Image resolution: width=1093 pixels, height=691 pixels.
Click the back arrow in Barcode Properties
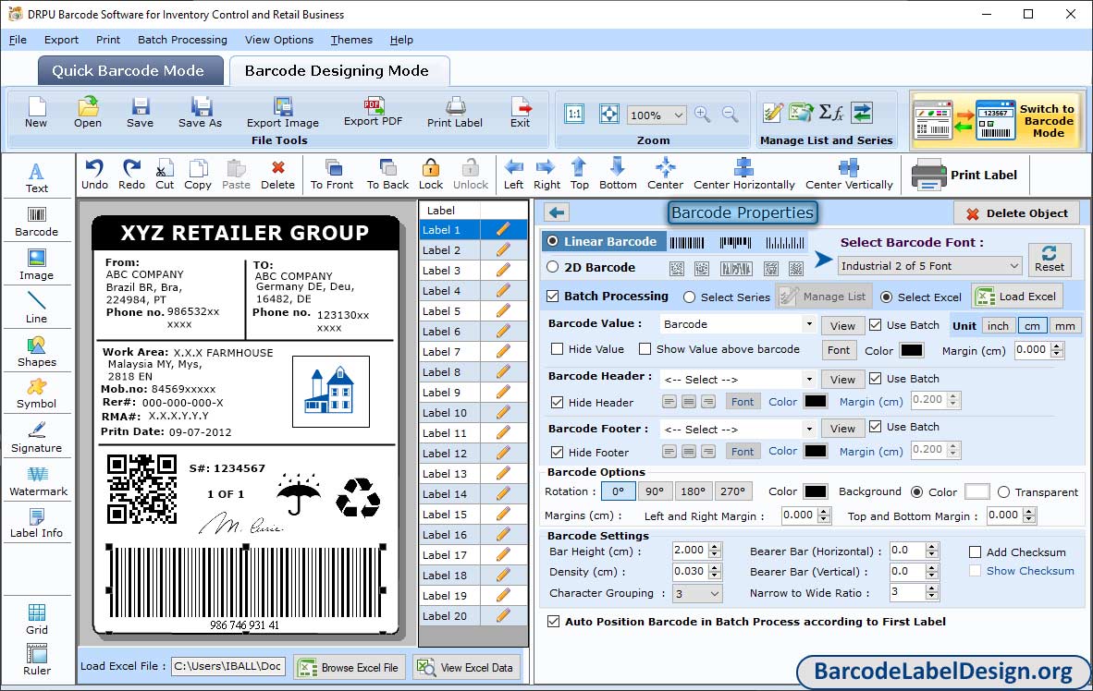point(557,212)
